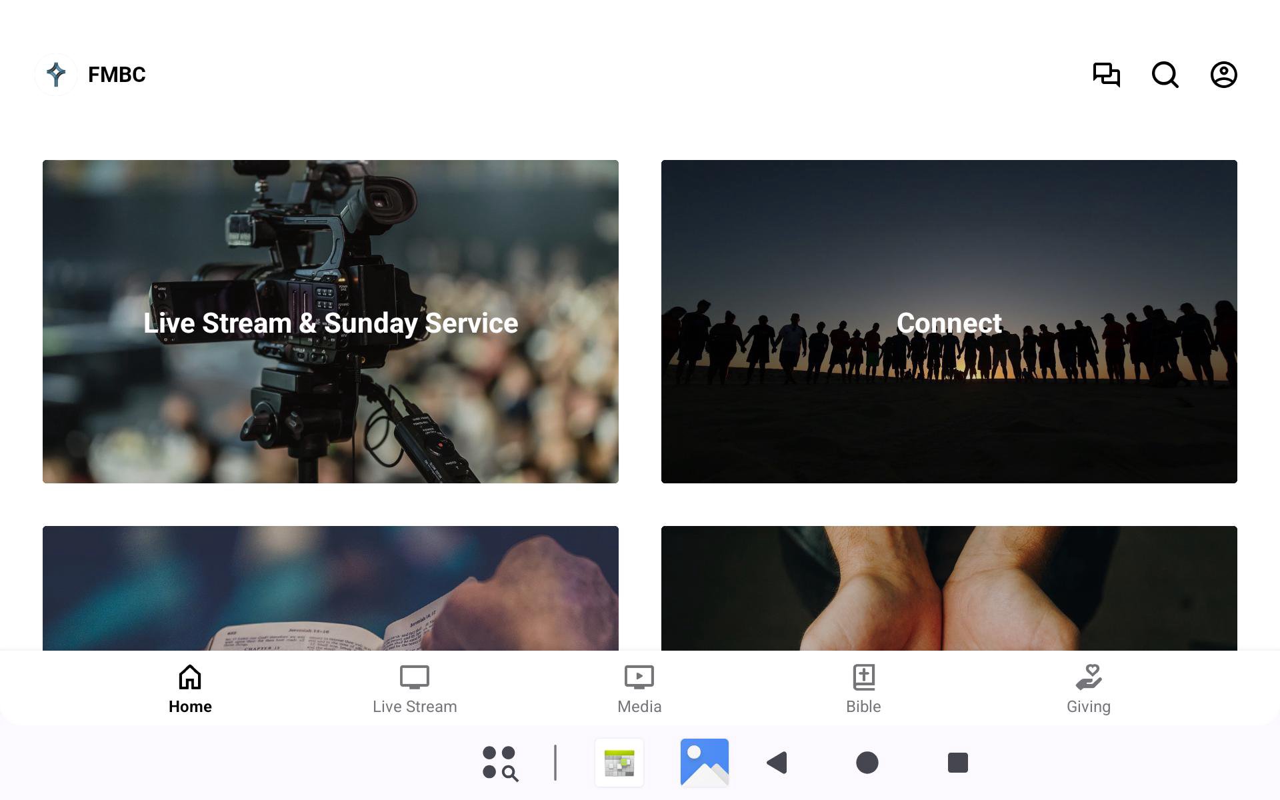Tap the Live Stream monitor icon
The height and width of the screenshot is (800, 1280).
[x=414, y=677]
